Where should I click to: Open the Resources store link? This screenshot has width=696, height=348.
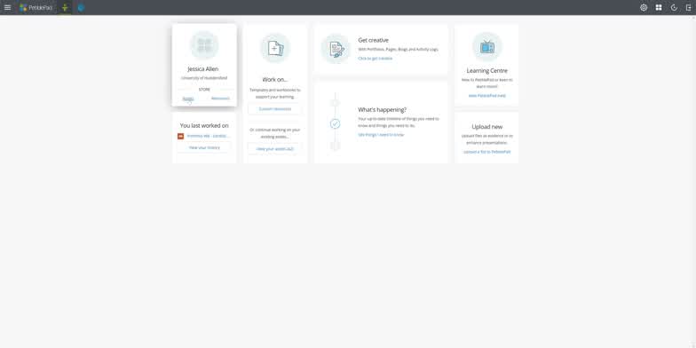click(220, 99)
